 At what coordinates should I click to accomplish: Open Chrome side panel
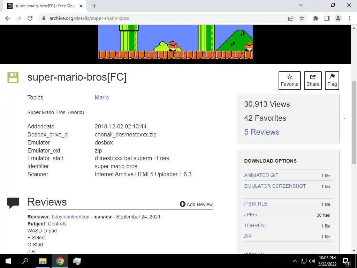pyautogui.click(x=327, y=18)
